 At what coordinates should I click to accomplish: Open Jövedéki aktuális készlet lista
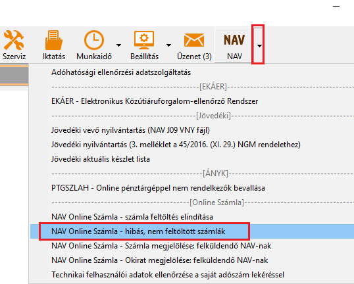point(101,159)
